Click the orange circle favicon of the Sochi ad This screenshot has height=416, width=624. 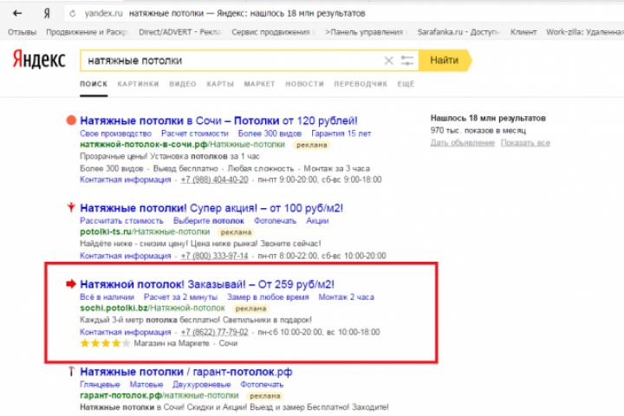(x=71, y=120)
